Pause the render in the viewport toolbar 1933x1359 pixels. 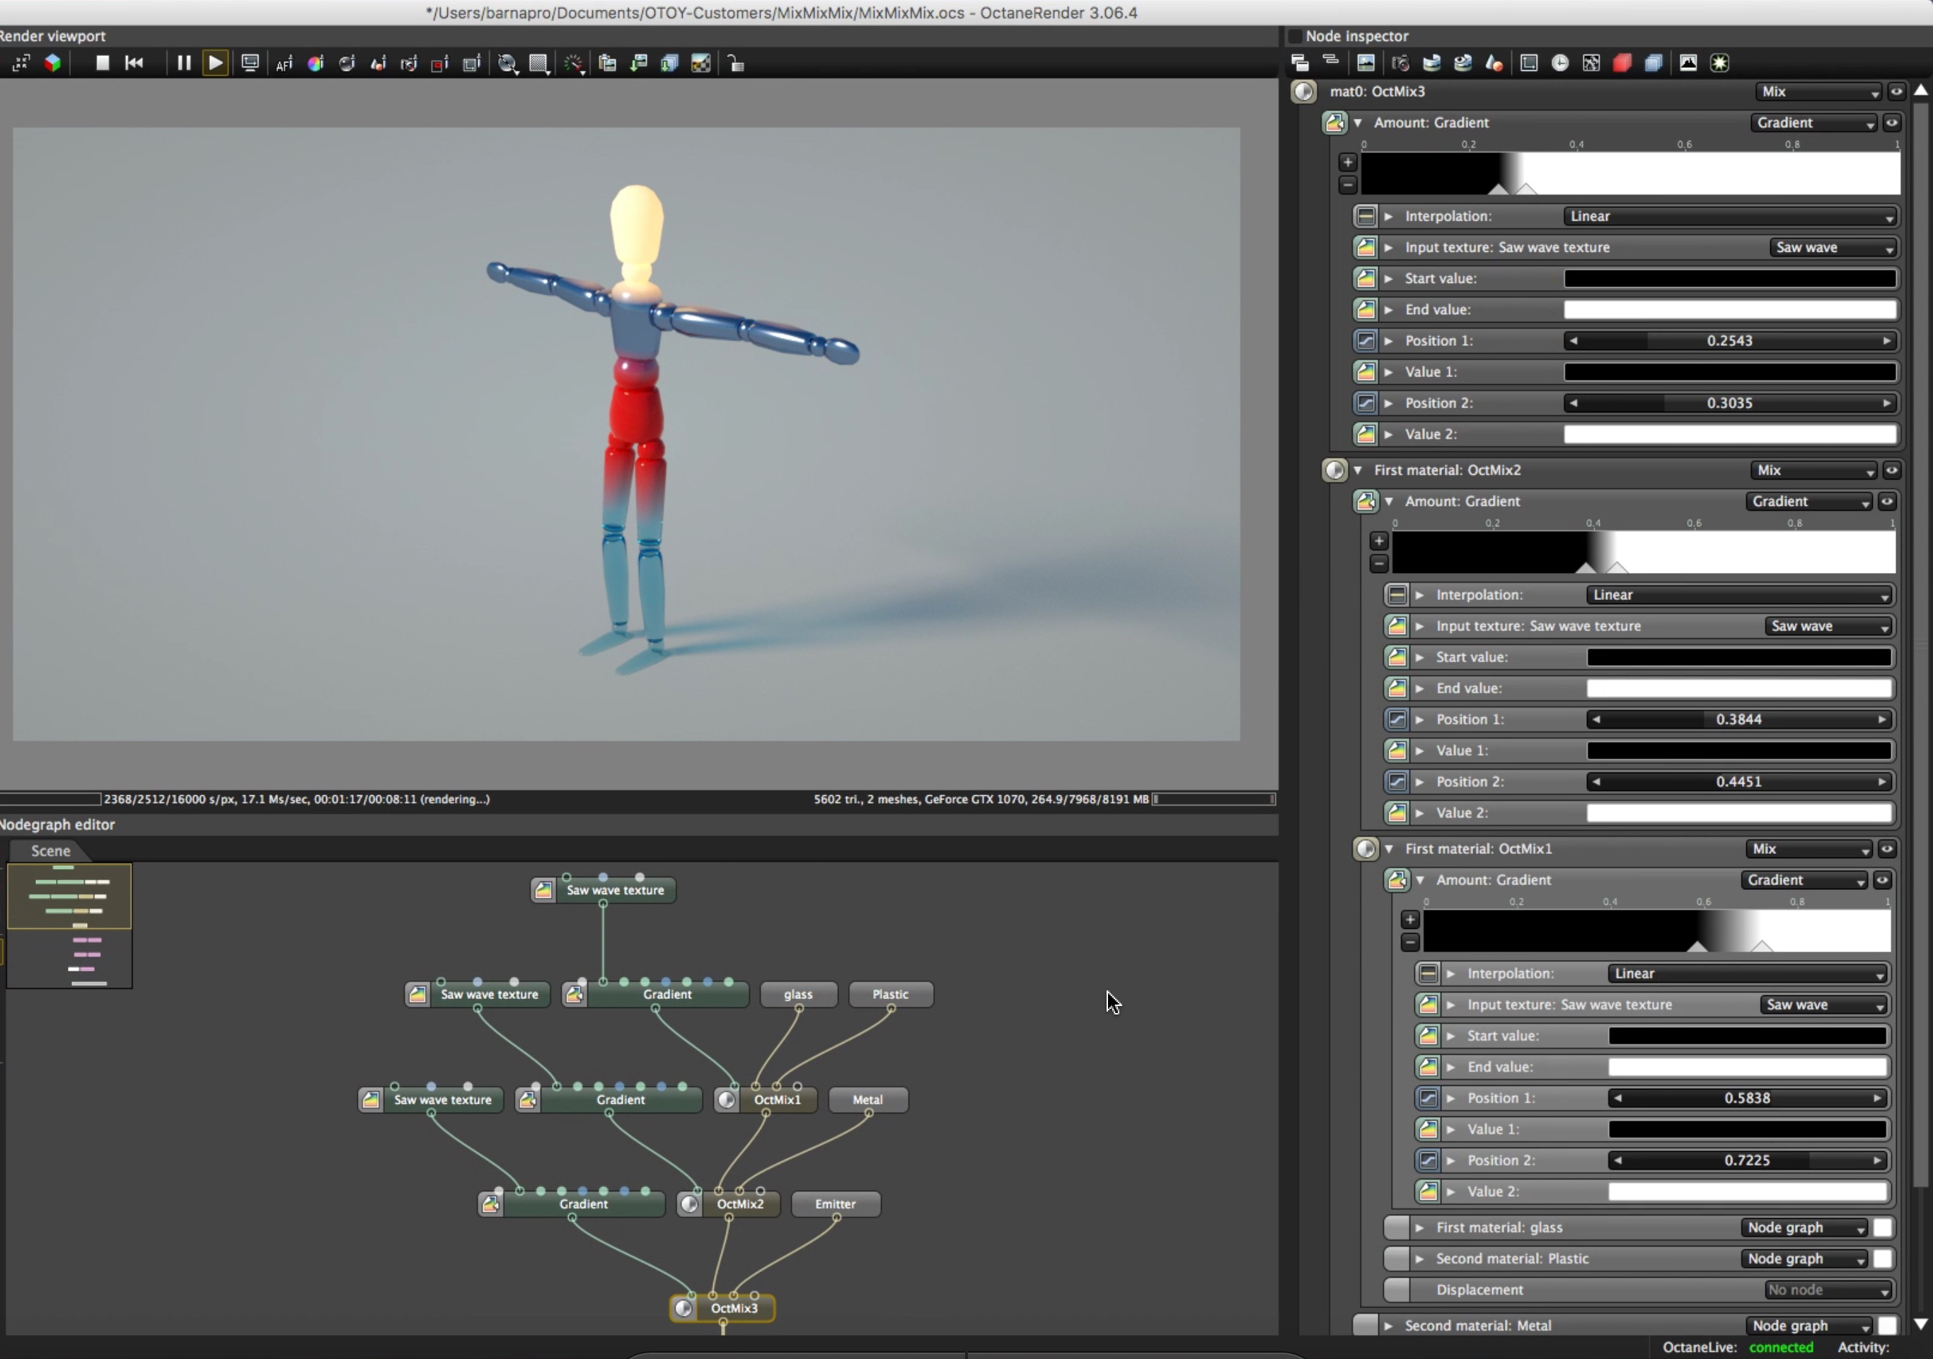183,63
